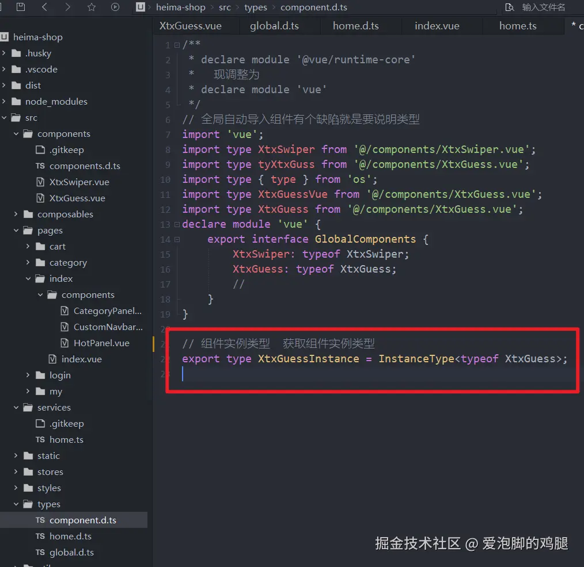Collapse the src folder
Screen dimensions: 584x567
3,117
